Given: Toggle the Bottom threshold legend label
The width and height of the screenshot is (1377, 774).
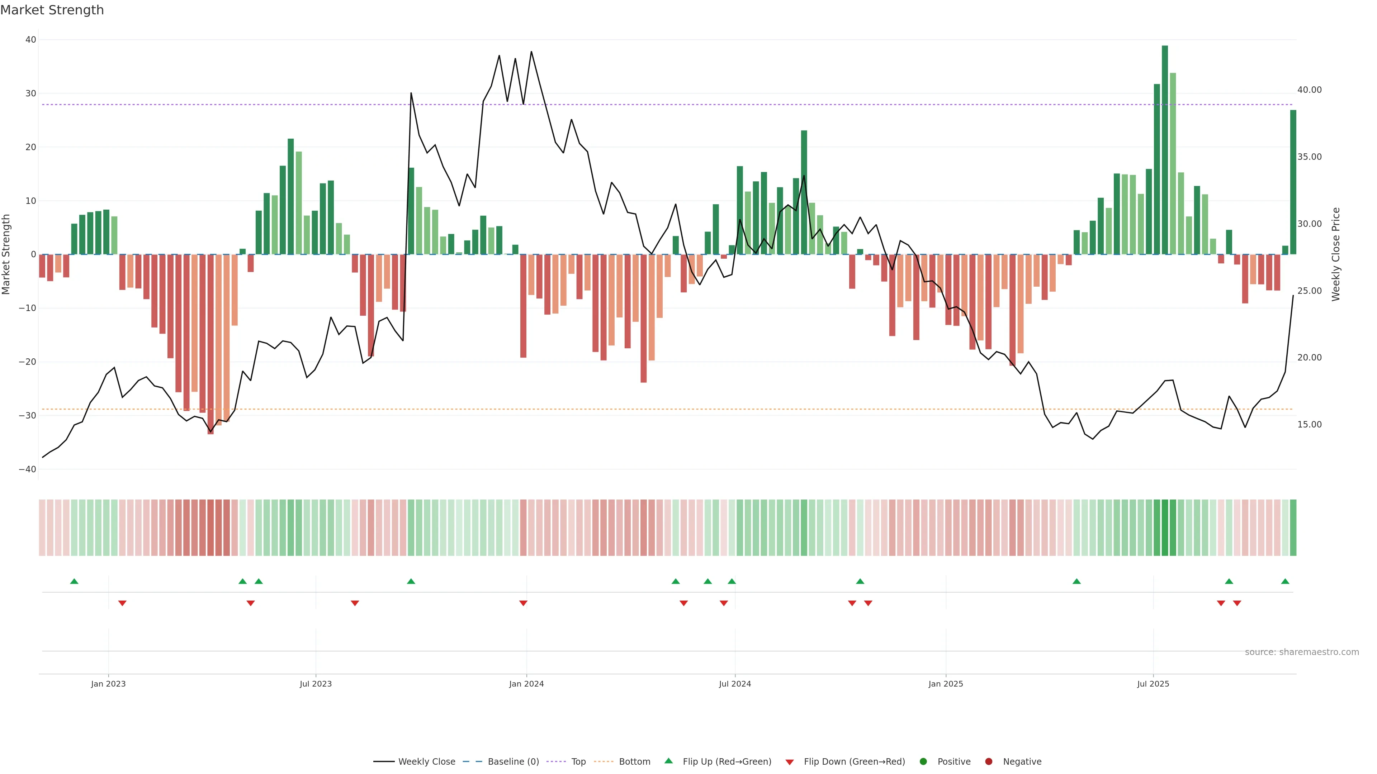Looking at the screenshot, I should 634,762.
